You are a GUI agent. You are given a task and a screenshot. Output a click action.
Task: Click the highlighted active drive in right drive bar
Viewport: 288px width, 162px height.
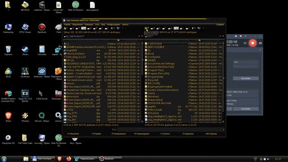(176, 28)
